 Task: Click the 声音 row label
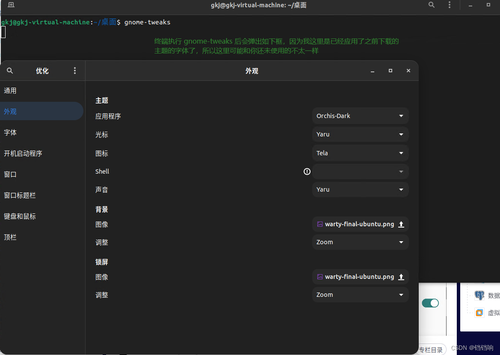pos(102,190)
